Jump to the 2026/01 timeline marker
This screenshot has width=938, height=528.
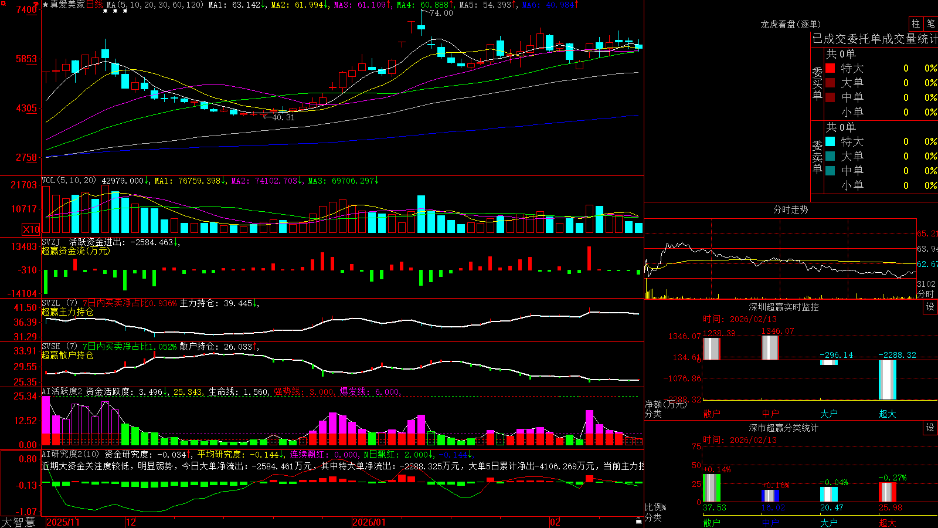[x=369, y=522]
